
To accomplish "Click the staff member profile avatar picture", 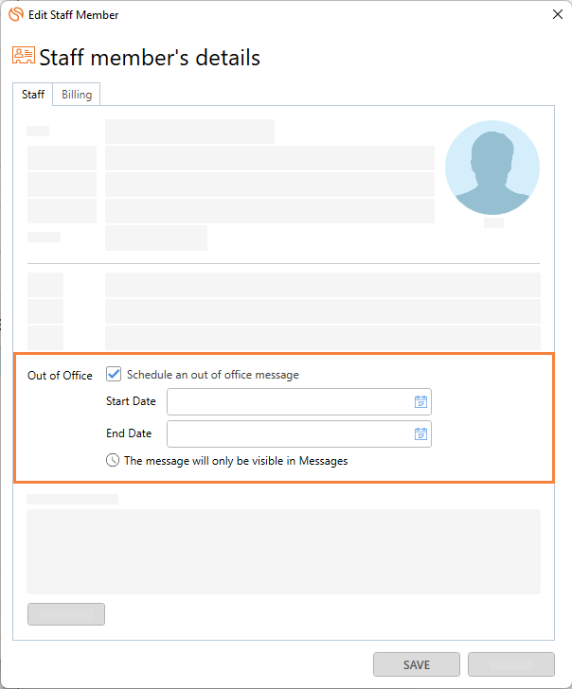I will [x=492, y=168].
